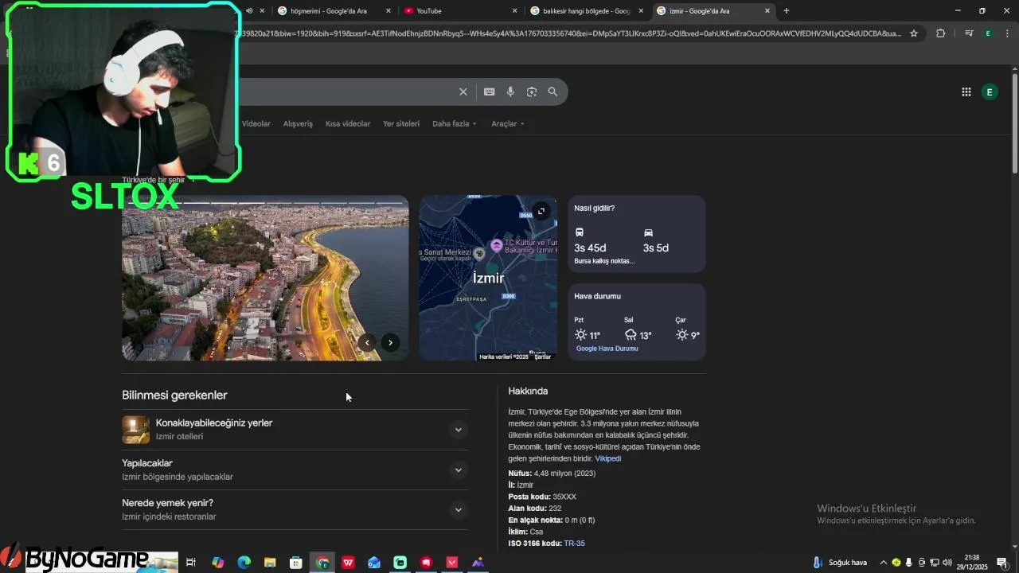Click the Bursa kalkış noktası text

(x=604, y=261)
